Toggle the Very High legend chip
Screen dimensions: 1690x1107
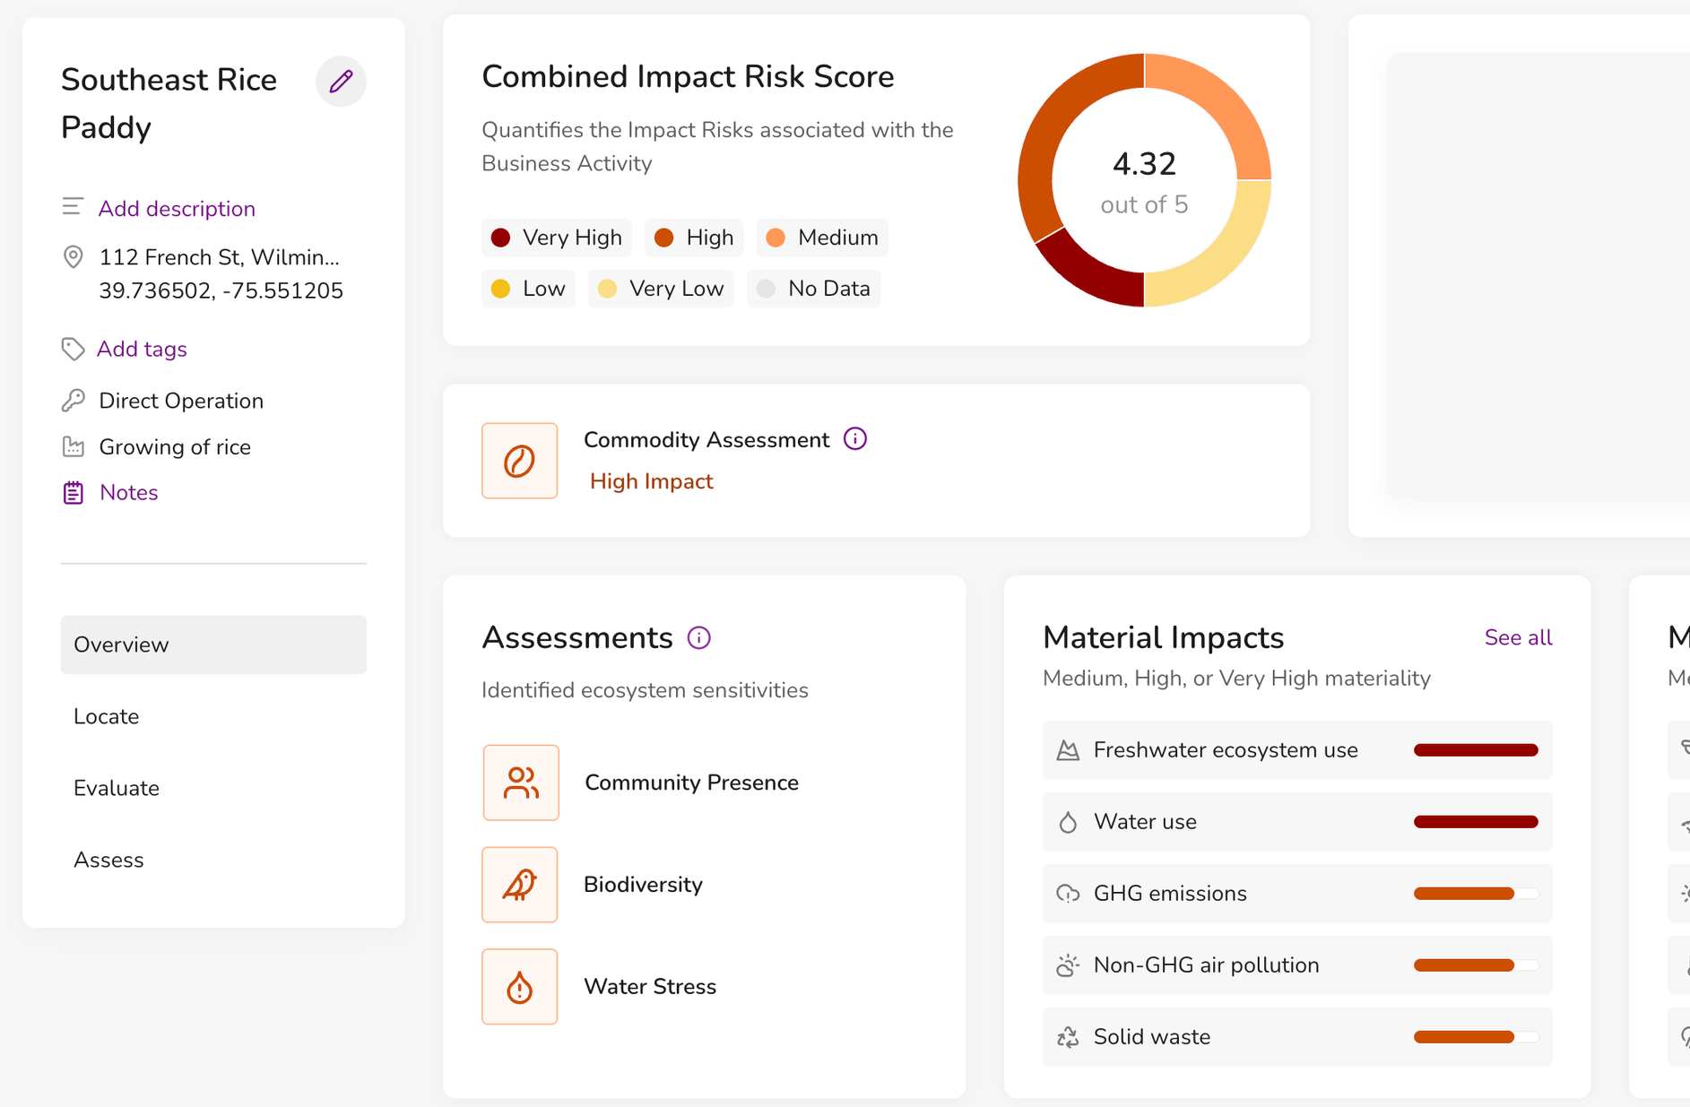tap(557, 238)
